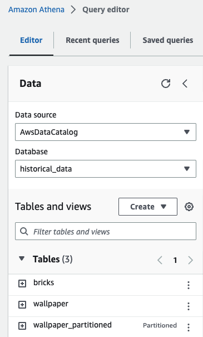The image size is (203, 337).
Task: Open the Database dropdown showing historical_data
Action: pos(106,169)
